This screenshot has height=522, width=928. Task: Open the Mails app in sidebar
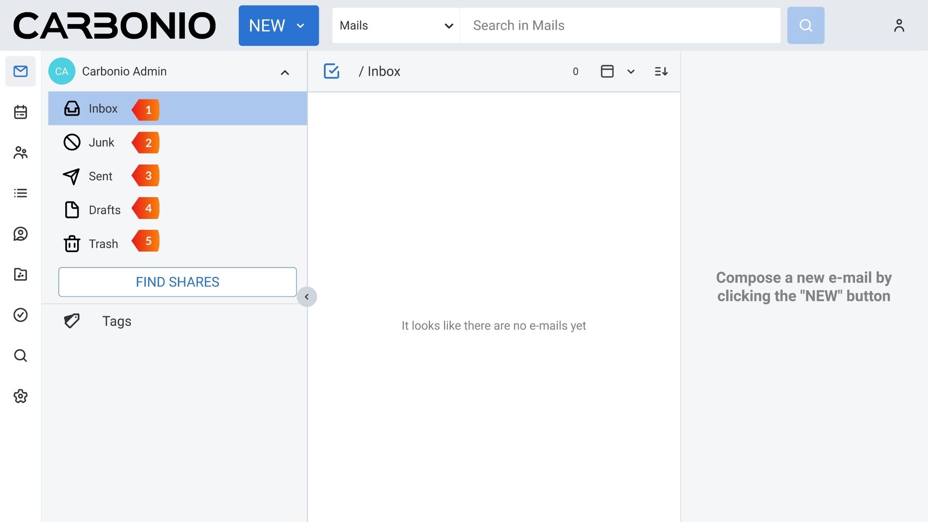pos(20,71)
